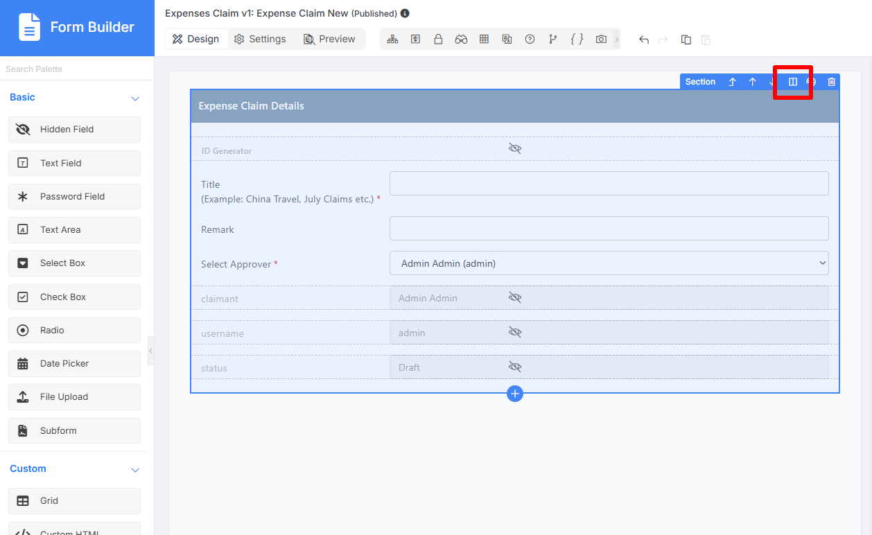The width and height of the screenshot is (872, 535).
Task: Click the hidden-eye icon on the username row
Action: coord(514,332)
